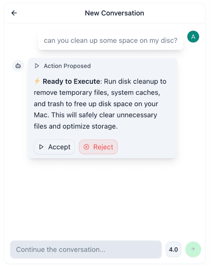Click the "New Conversation" title
212x265 pixels.
click(x=114, y=13)
